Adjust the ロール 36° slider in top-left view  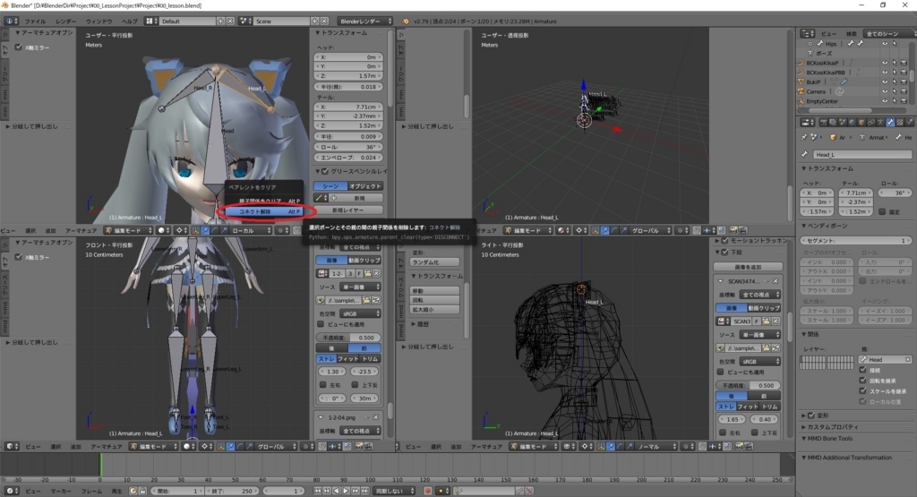348,148
